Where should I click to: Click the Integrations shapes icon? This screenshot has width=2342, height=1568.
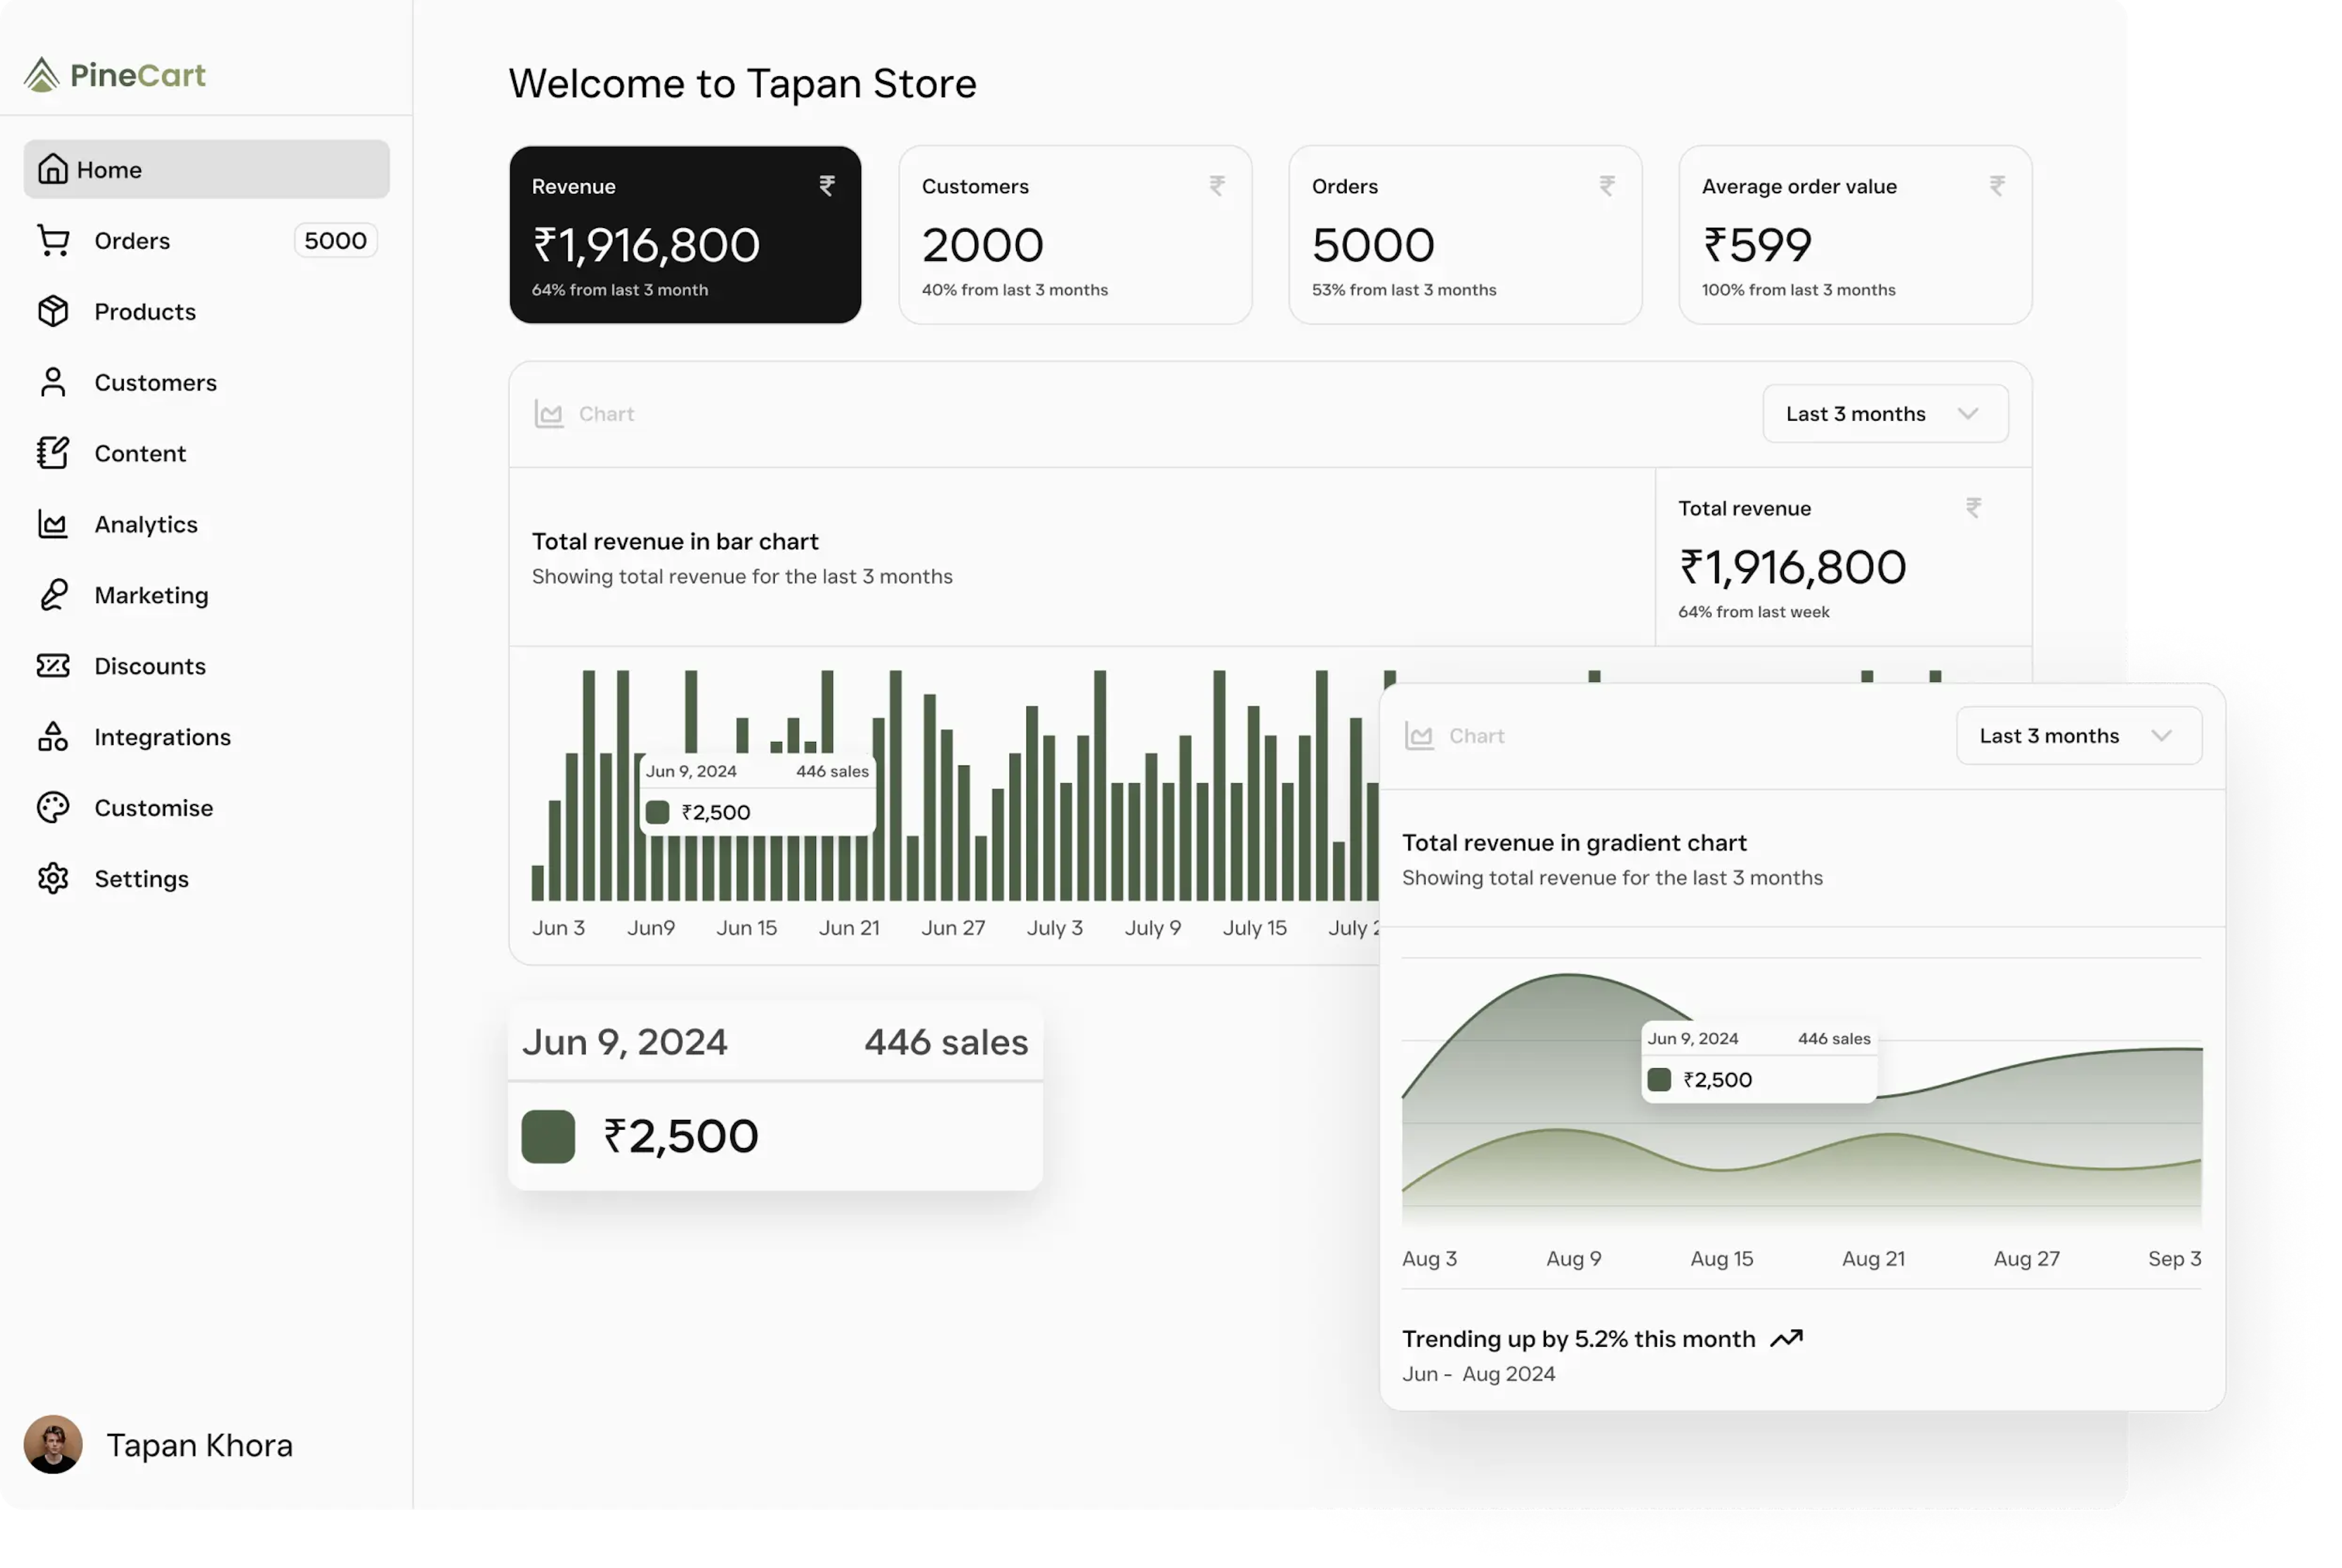pyautogui.click(x=53, y=737)
